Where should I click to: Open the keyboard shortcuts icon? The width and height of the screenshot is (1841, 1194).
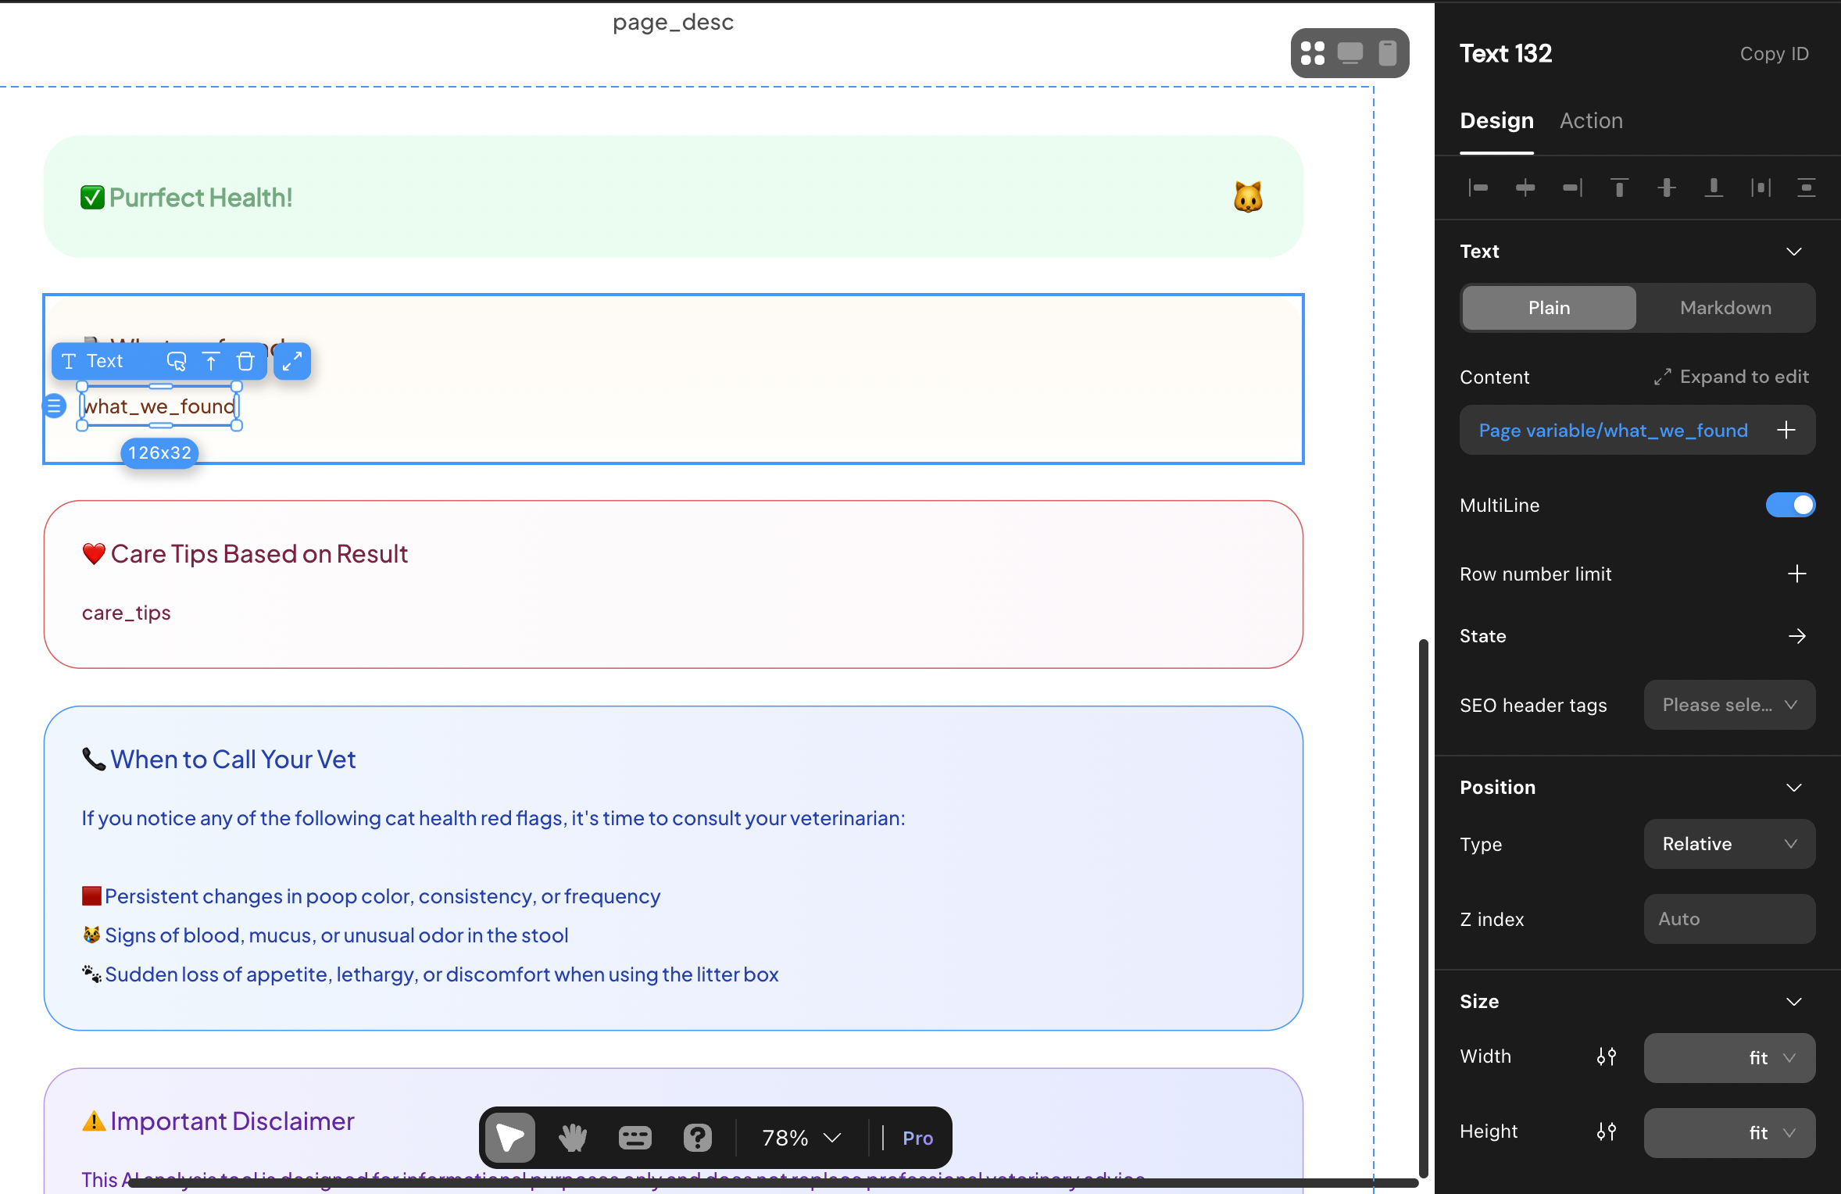click(635, 1138)
